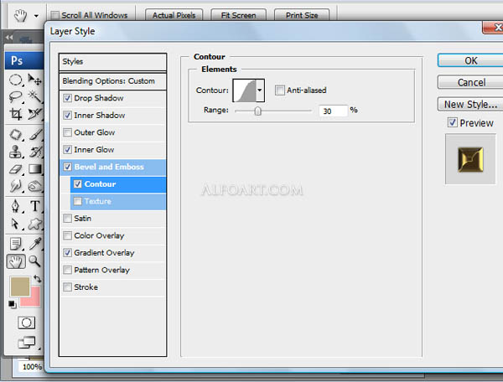Select the Move tool
Screen dimensions: 503x382
(x=34, y=80)
